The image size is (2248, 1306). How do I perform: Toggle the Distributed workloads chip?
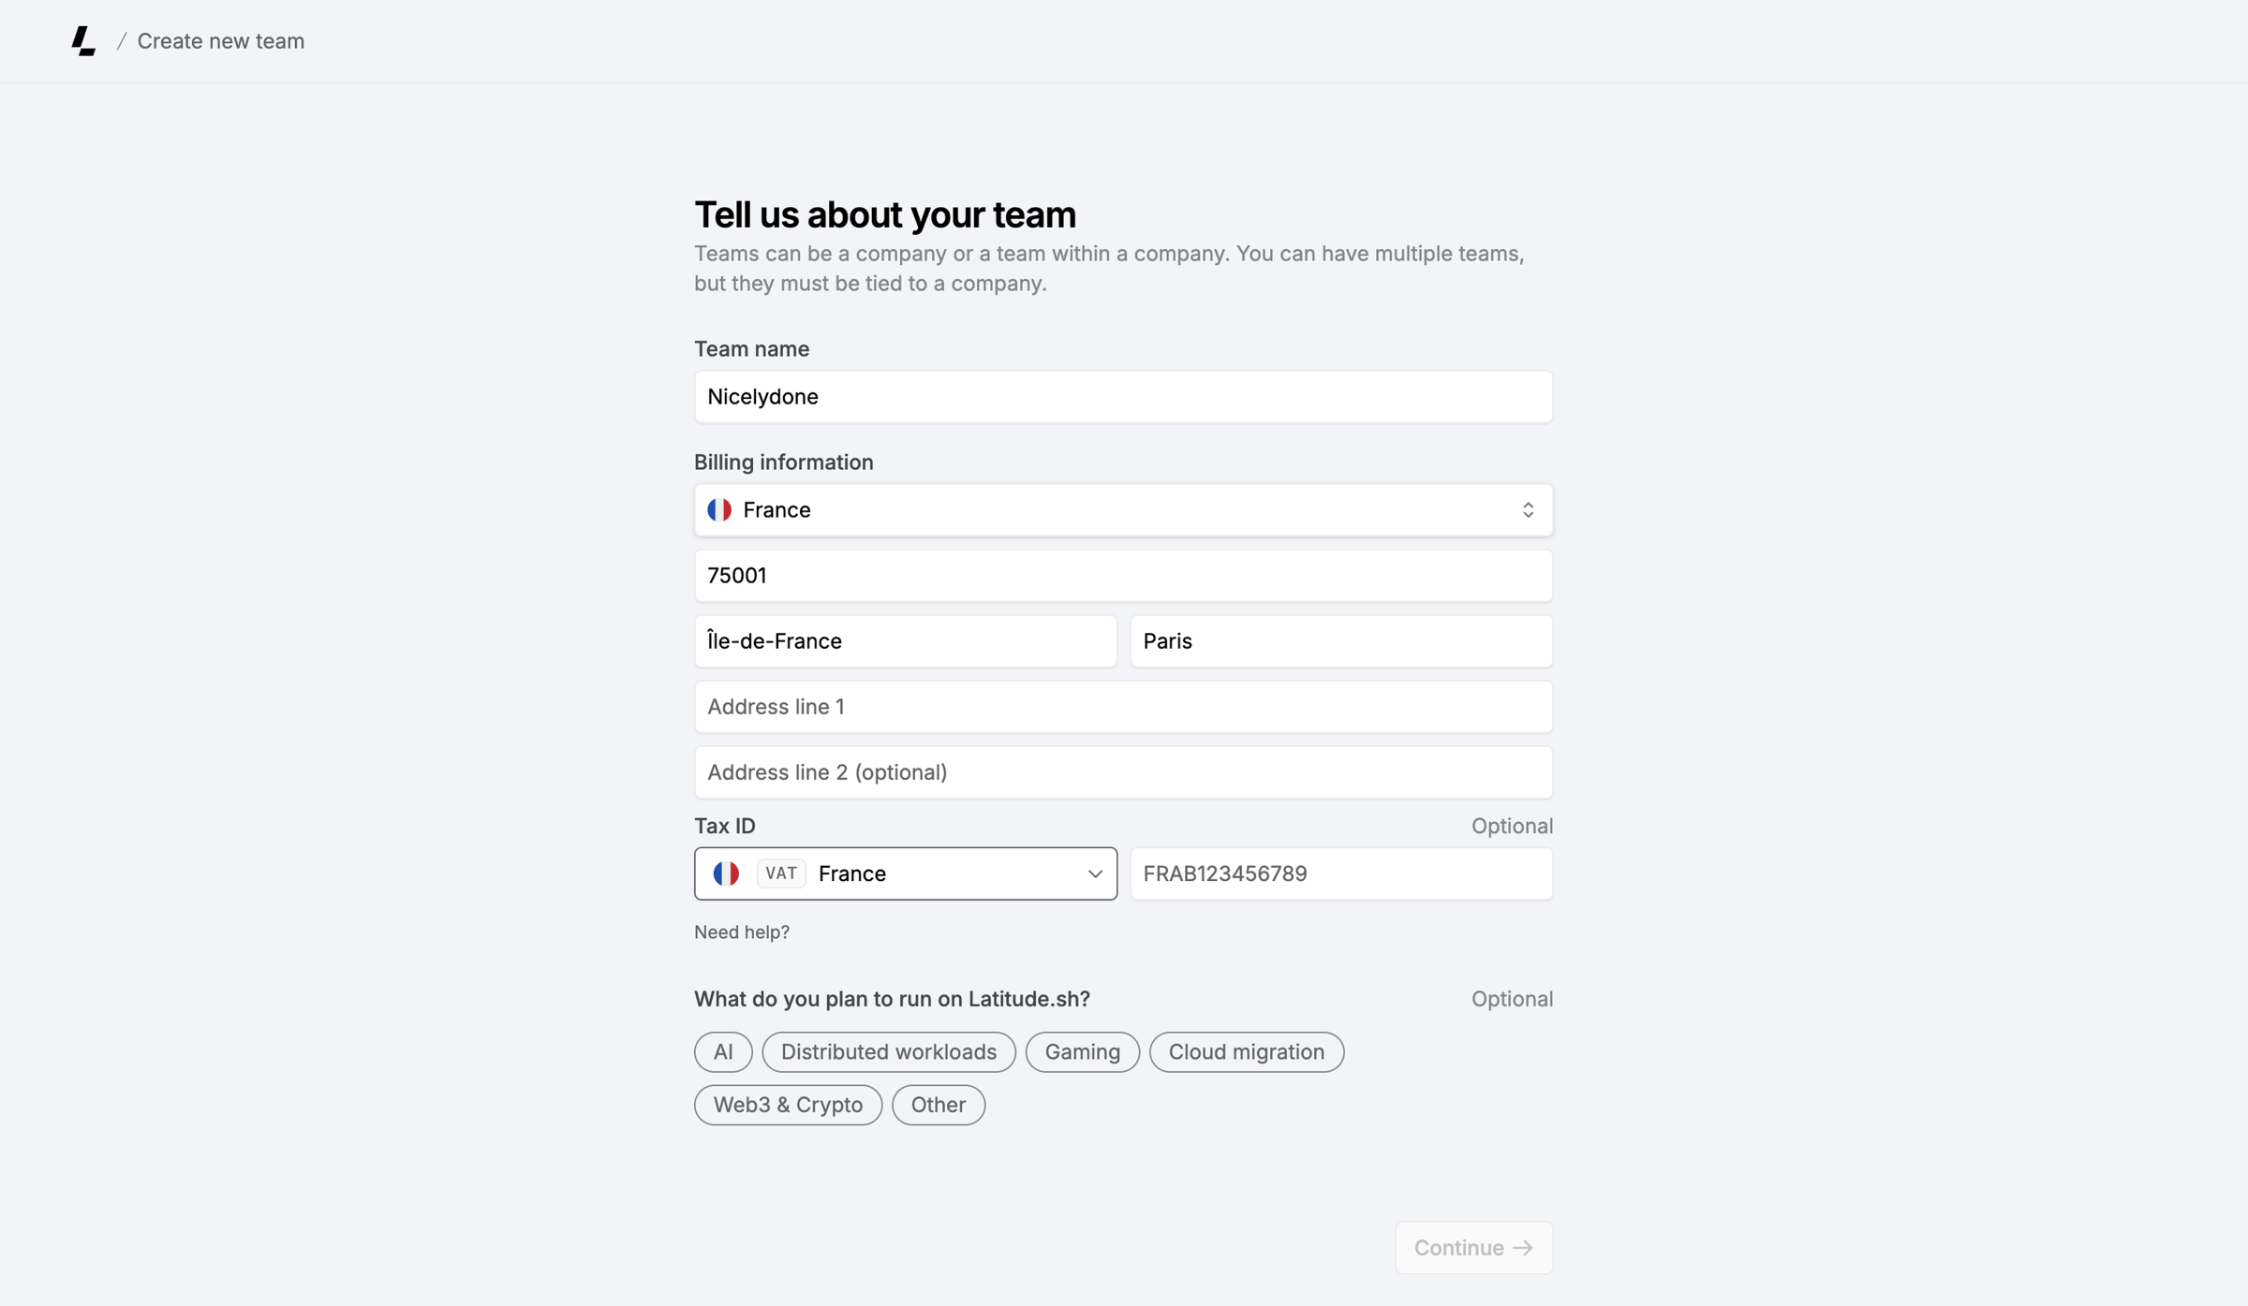[x=889, y=1052]
